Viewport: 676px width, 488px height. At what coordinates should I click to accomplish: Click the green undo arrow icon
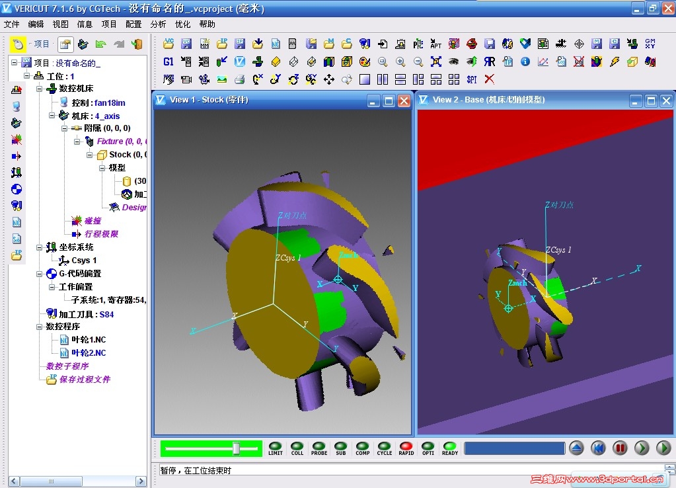tap(101, 44)
